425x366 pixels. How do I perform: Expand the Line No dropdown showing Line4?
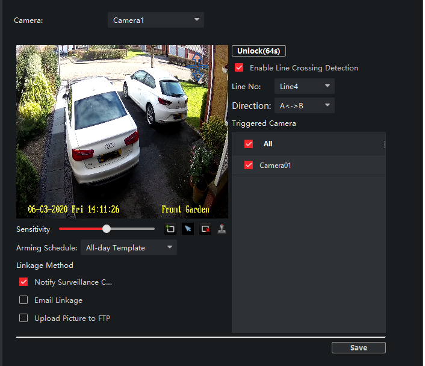click(304, 87)
